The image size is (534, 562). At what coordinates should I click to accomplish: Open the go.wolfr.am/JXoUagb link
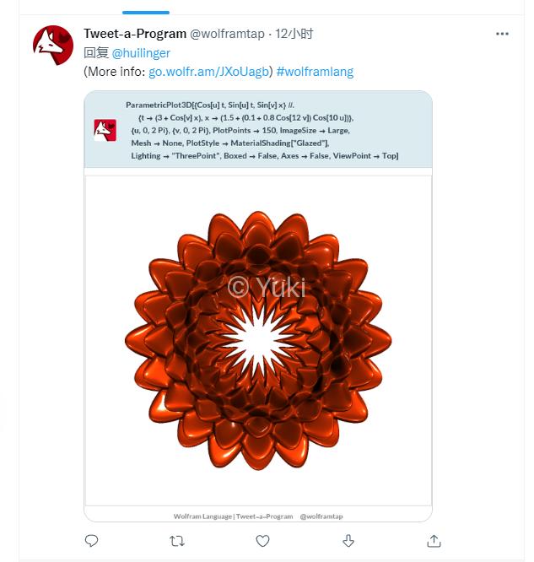click(x=210, y=72)
